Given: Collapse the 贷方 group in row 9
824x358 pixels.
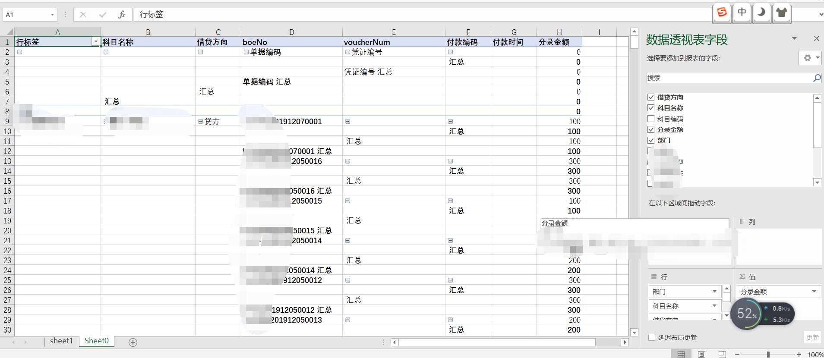Looking at the screenshot, I should 200,122.
